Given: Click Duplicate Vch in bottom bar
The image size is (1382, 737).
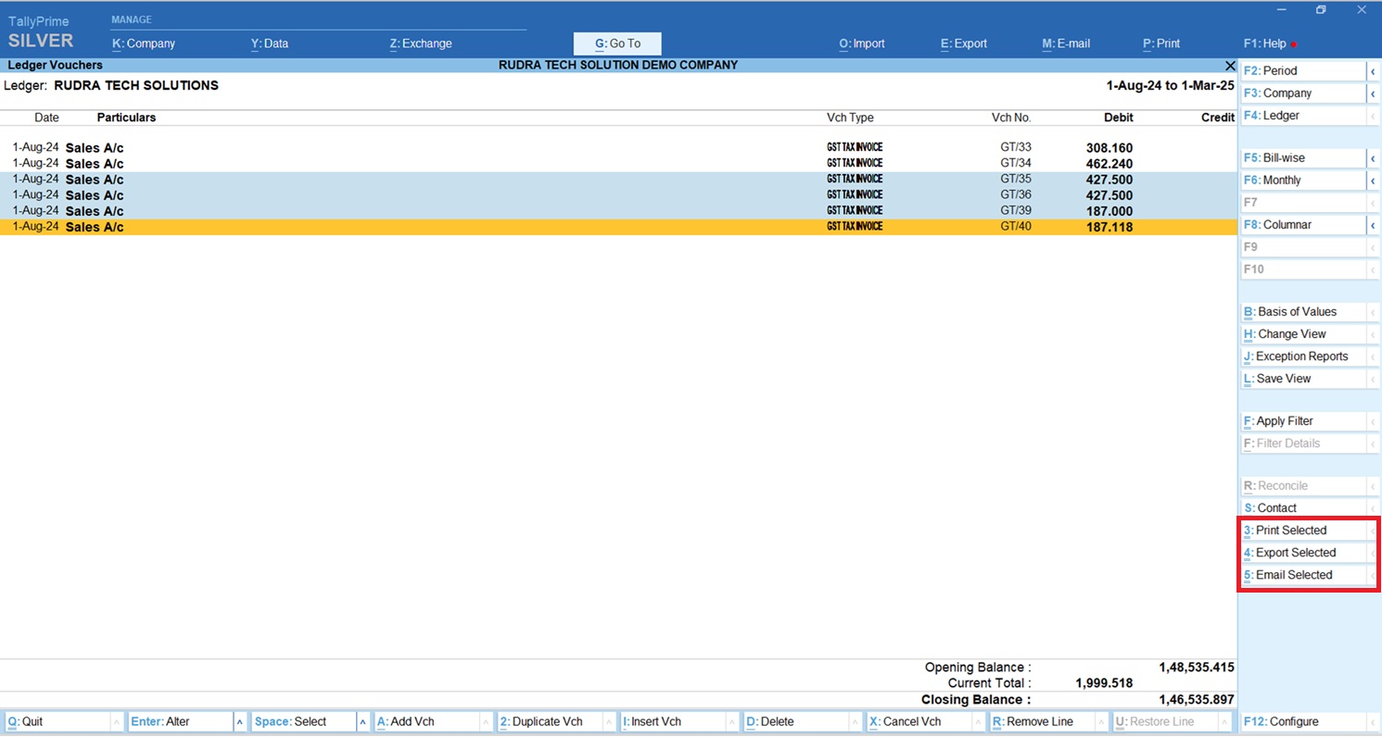Looking at the screenshot, I should (548, 722).
